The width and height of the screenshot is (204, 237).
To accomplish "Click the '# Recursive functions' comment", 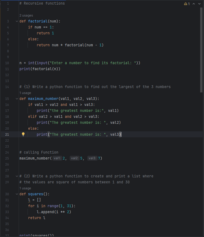I will 42,3.
